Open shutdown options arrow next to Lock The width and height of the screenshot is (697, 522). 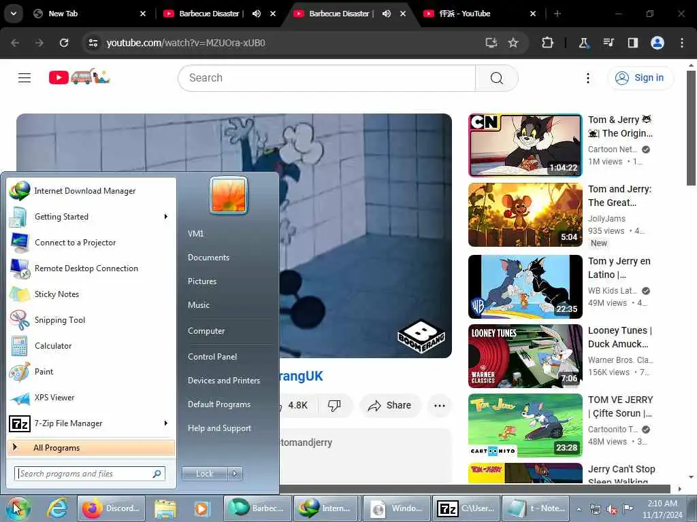pyautogui.click(x=235, y=474)
